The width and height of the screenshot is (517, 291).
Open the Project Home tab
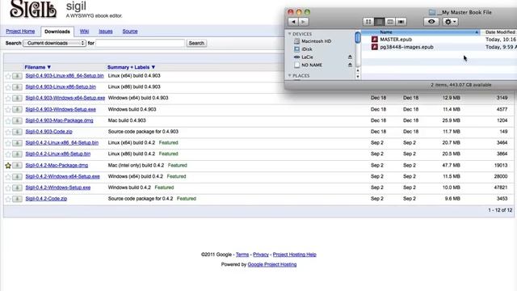(20, 32)
